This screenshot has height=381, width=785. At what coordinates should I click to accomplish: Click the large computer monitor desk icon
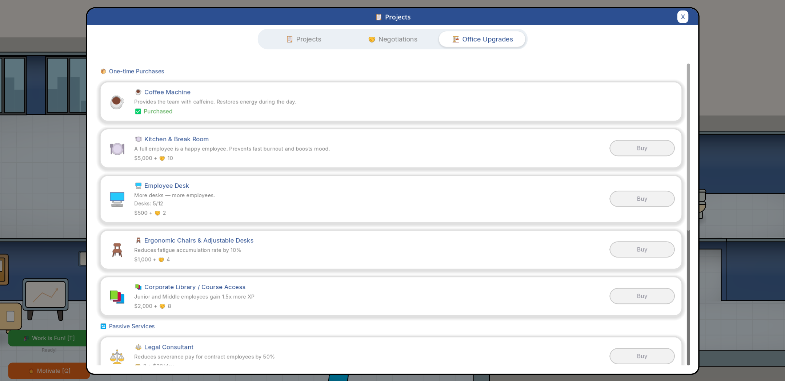[117, 199]
